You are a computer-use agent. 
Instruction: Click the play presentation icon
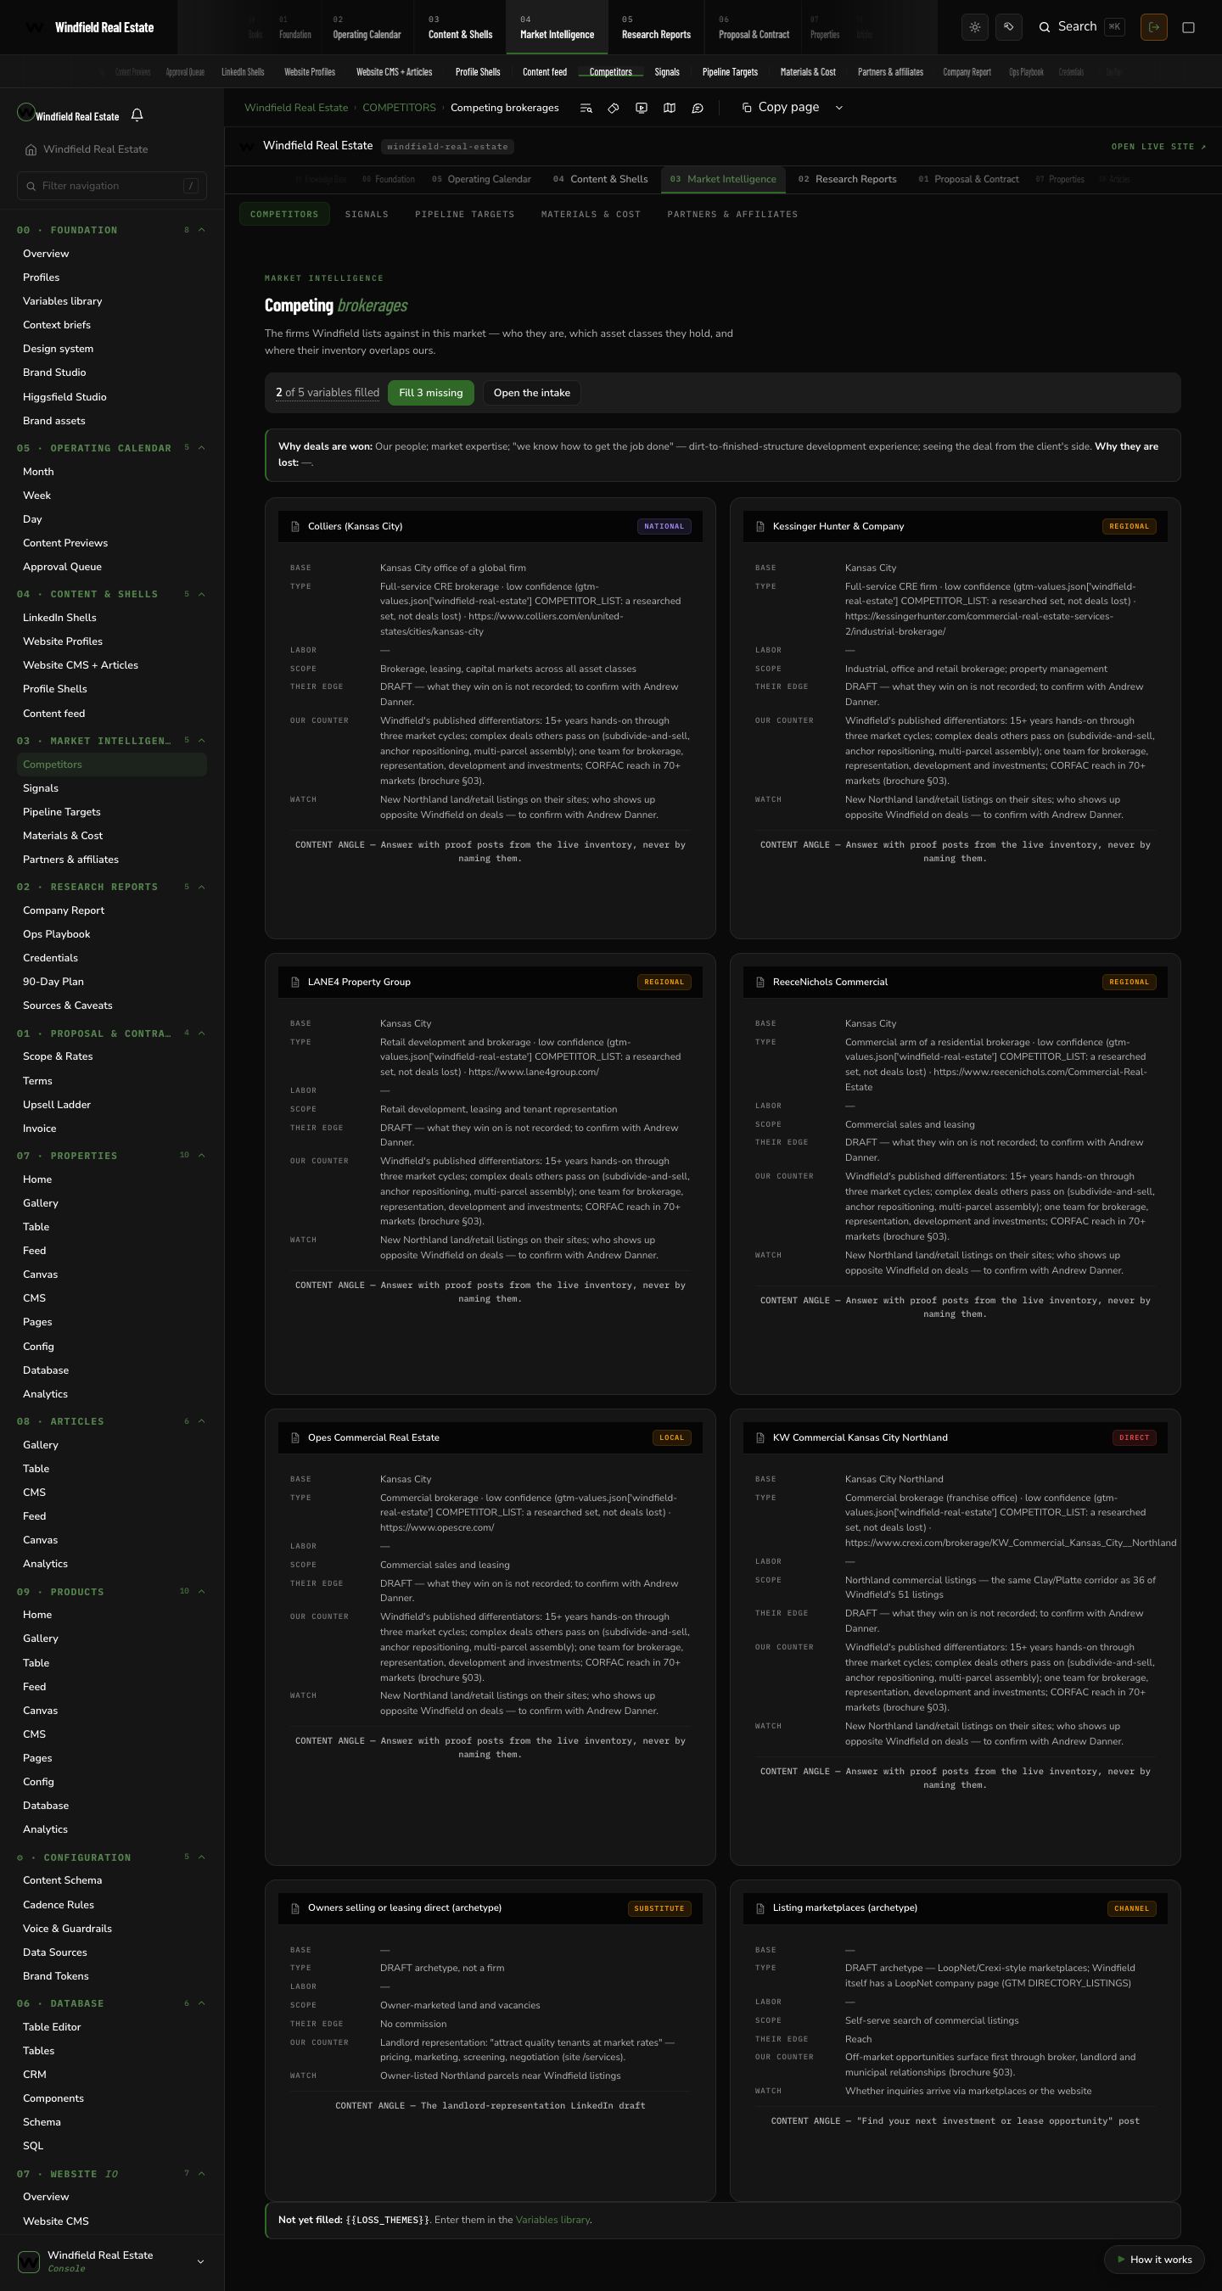(x=642, y=108)
